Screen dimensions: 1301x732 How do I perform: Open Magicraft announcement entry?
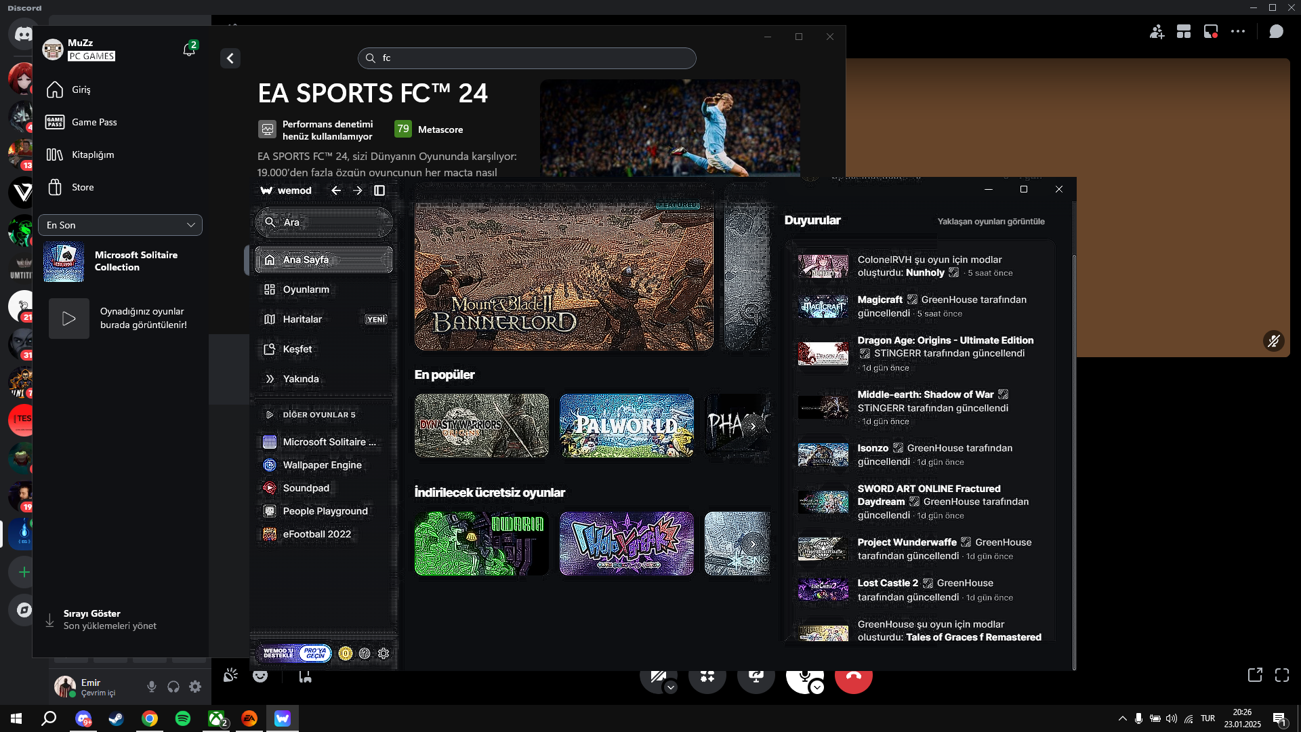pos(922,306)
